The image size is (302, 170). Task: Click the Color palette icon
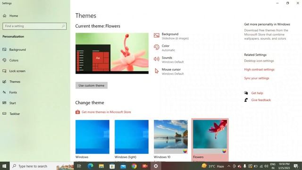click(x=157, y=47)
